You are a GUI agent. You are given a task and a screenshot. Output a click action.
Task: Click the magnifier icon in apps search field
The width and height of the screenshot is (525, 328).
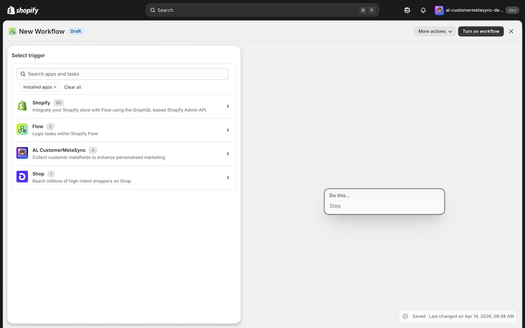point(23,74)
